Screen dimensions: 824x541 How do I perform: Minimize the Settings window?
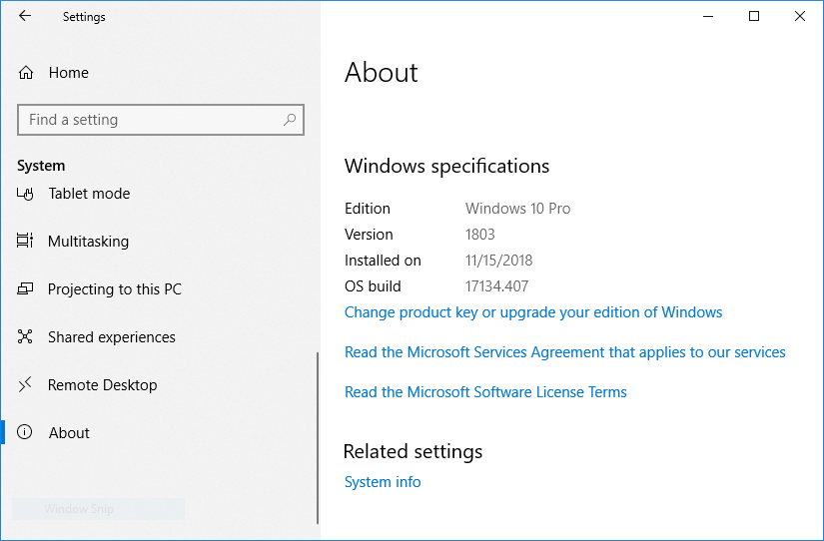click(x=708, y=16)
